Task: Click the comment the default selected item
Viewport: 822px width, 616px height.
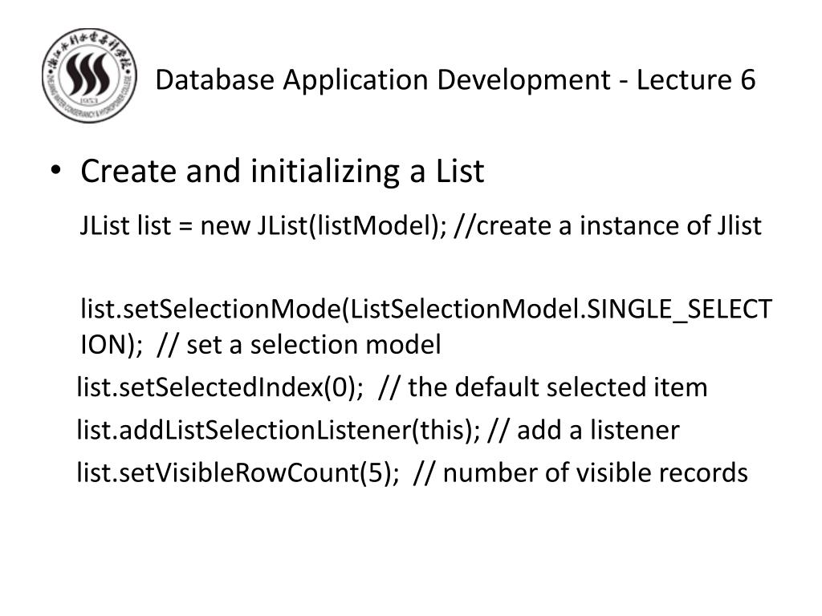Action: [543, 387]
